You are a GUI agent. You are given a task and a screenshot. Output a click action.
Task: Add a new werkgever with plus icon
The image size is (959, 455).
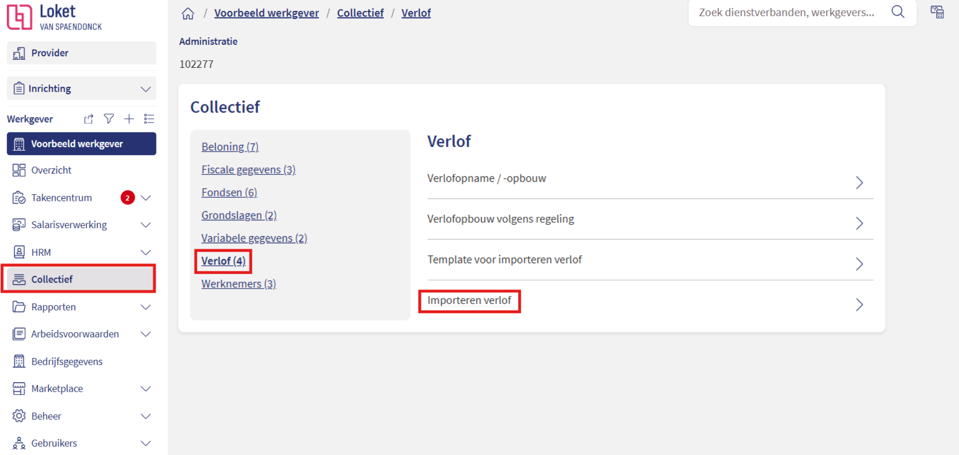[129, 119]
